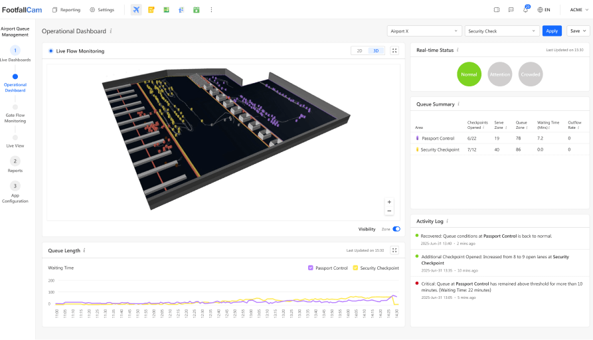
Task: Click the notifications bell icon
Action: point(526,10)
